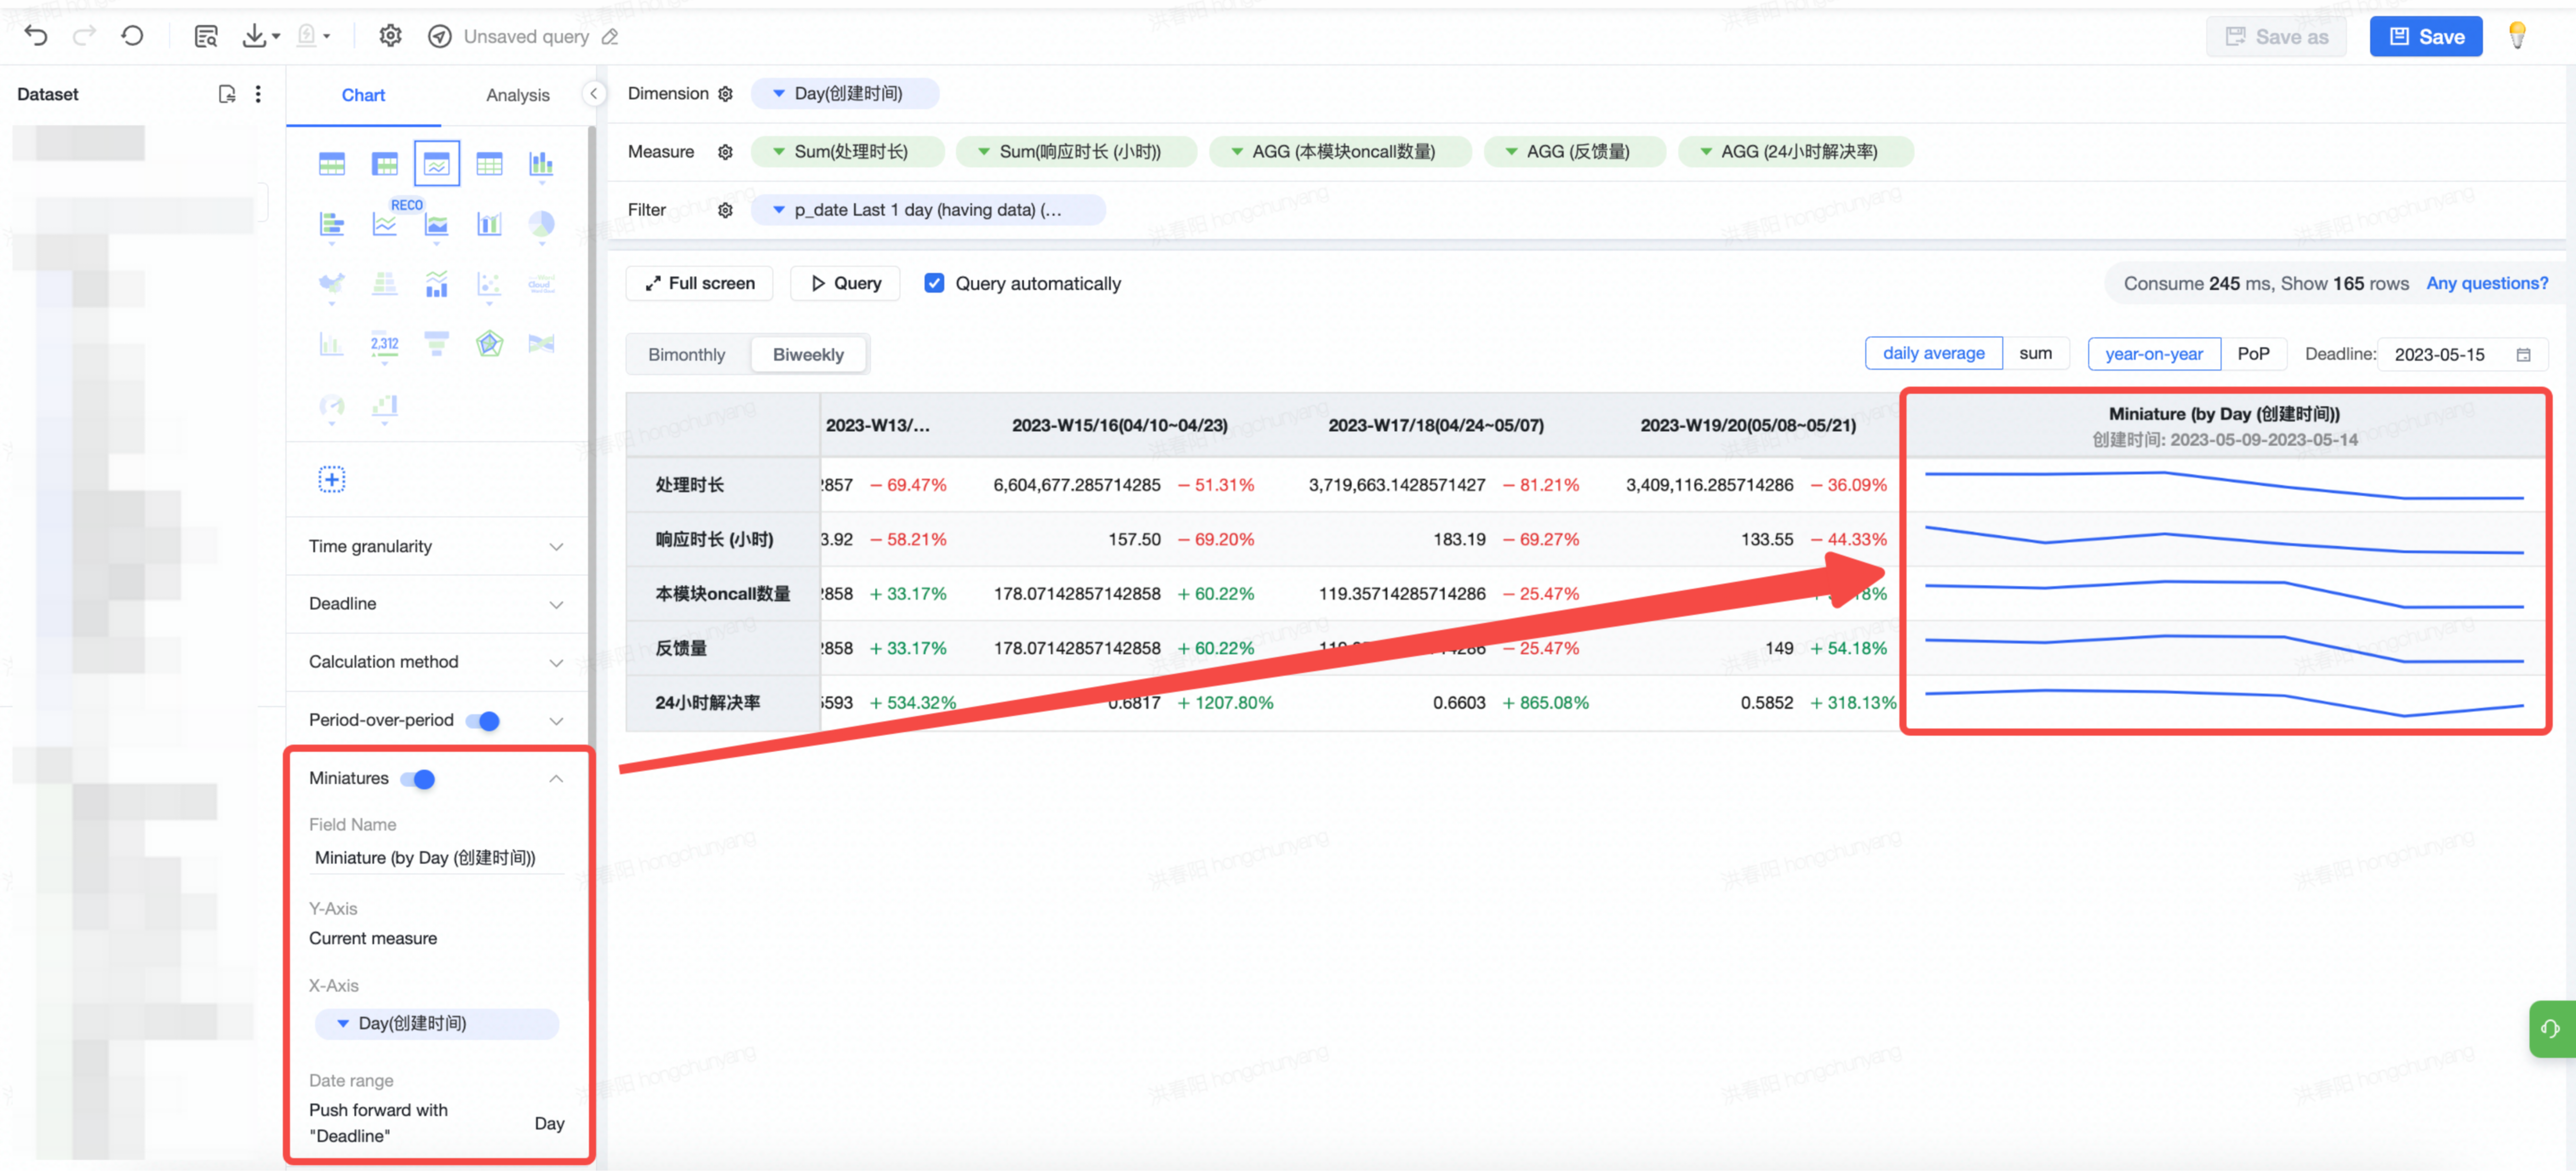Click the refresh icon in toolbar

pos(132,36)
